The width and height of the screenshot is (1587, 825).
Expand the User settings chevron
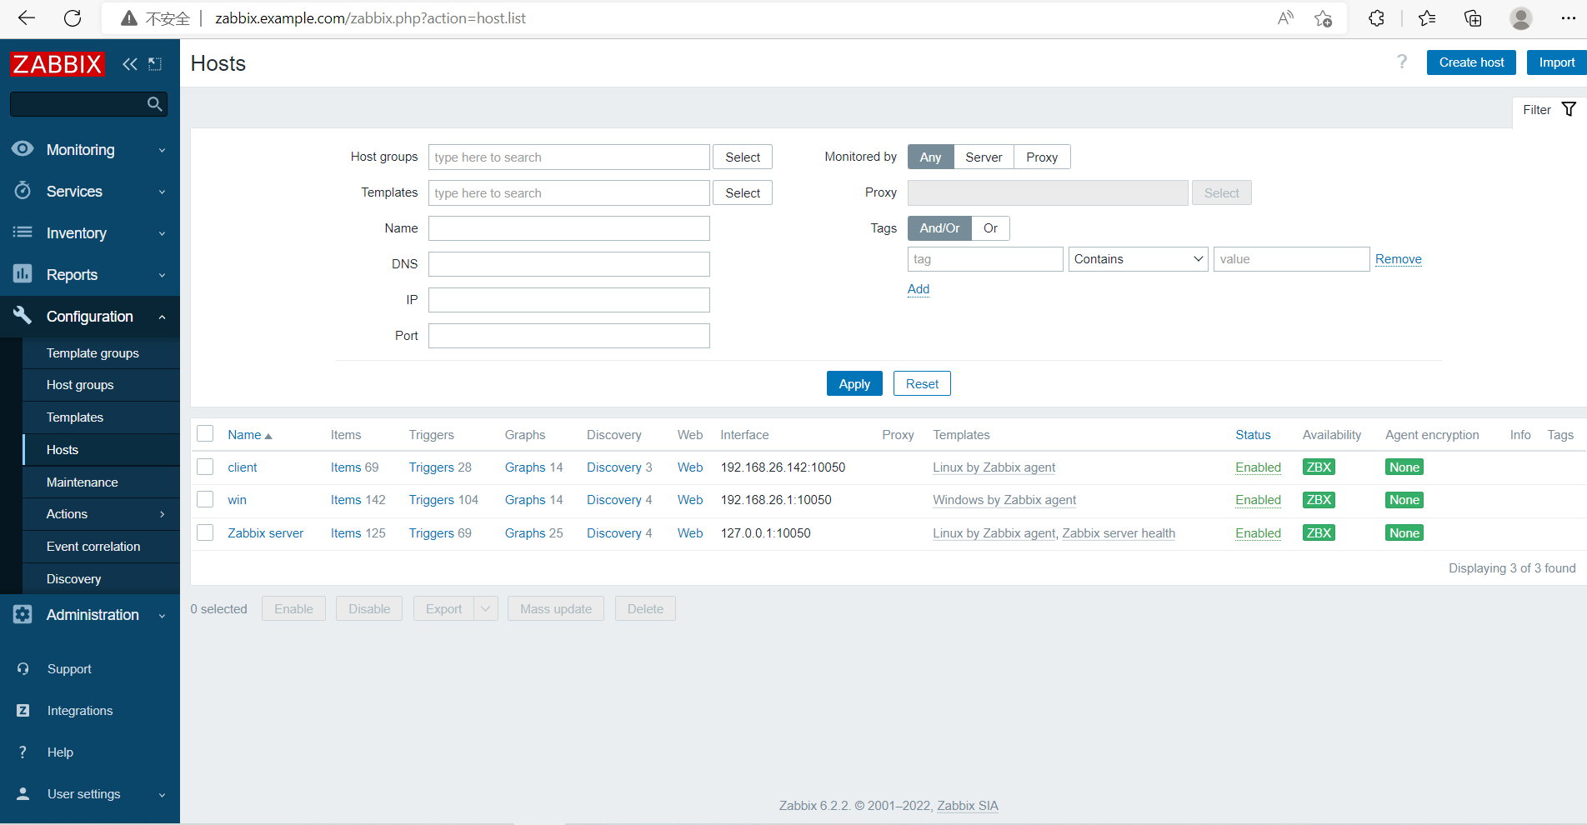click(162, 794)
